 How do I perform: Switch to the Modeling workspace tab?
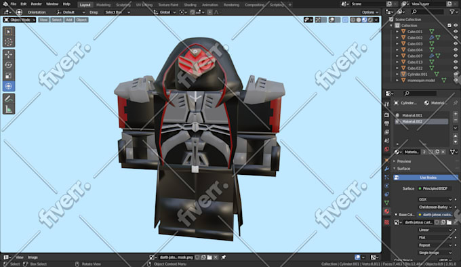pos(103,5)
